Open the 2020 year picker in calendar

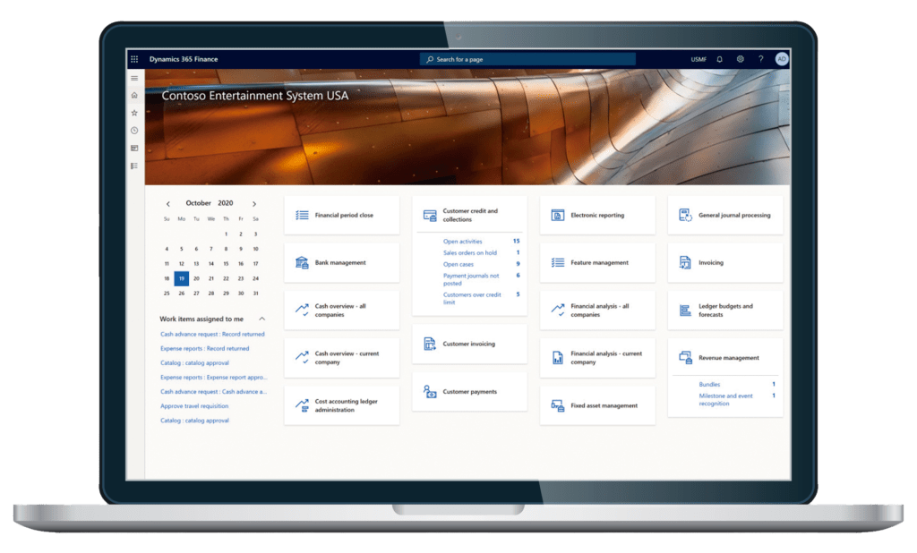tap(225, 203)
